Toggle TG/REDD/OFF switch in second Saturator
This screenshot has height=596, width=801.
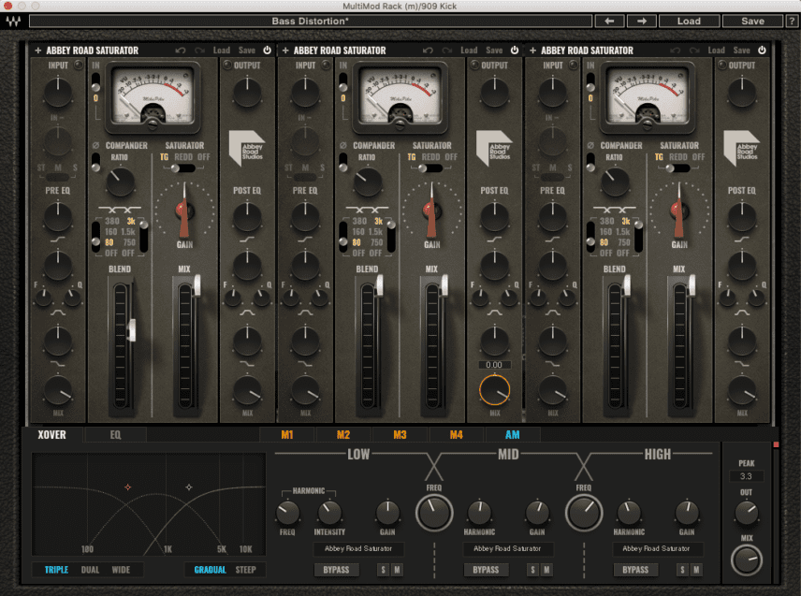pos(430,168)
